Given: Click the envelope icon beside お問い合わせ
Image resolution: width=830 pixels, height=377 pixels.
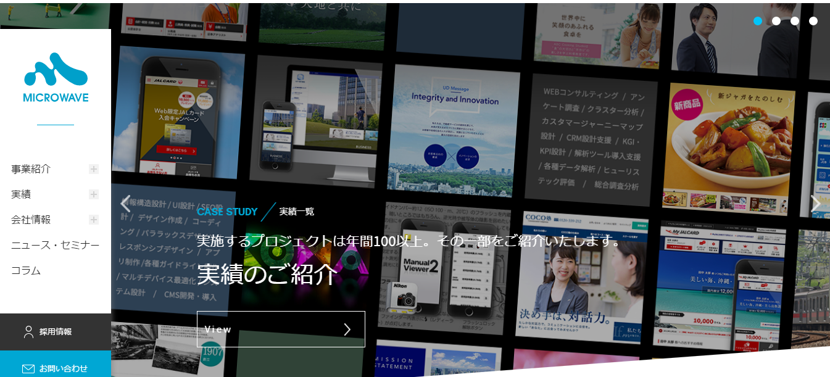Looking at the screenshot, I should (28, 368).
